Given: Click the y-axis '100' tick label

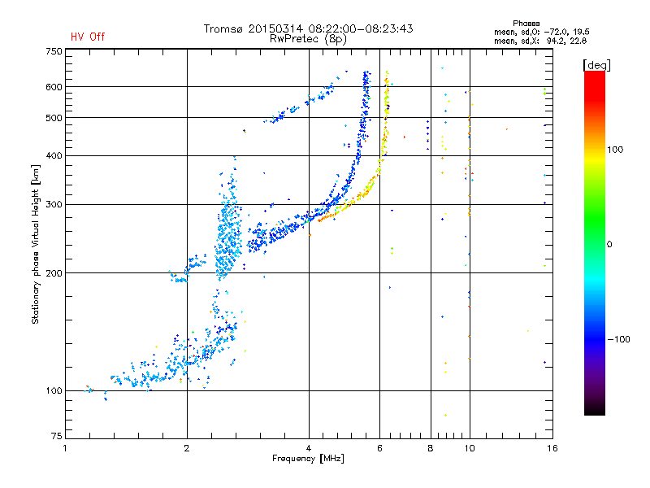Looking at the screenshot, I should coord(54,391).
